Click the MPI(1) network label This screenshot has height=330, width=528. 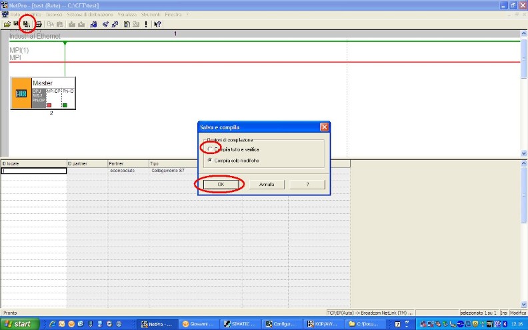click(19, 50)
